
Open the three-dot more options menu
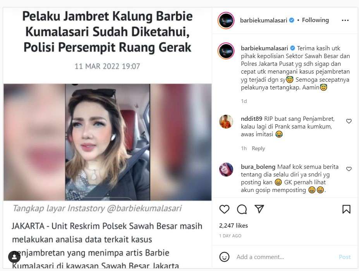click(345, 21)
